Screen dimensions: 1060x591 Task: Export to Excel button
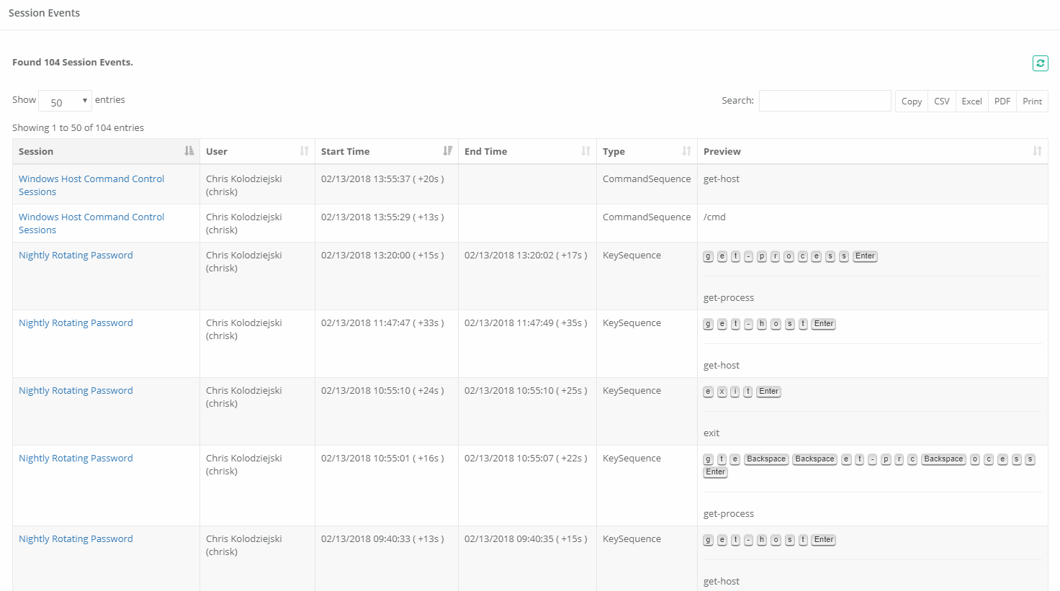[x=971, y=101]
